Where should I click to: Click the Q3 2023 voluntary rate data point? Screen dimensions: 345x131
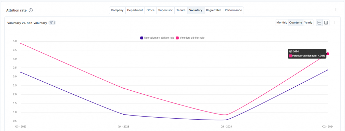pyautogui.click(x=21, y=43)
